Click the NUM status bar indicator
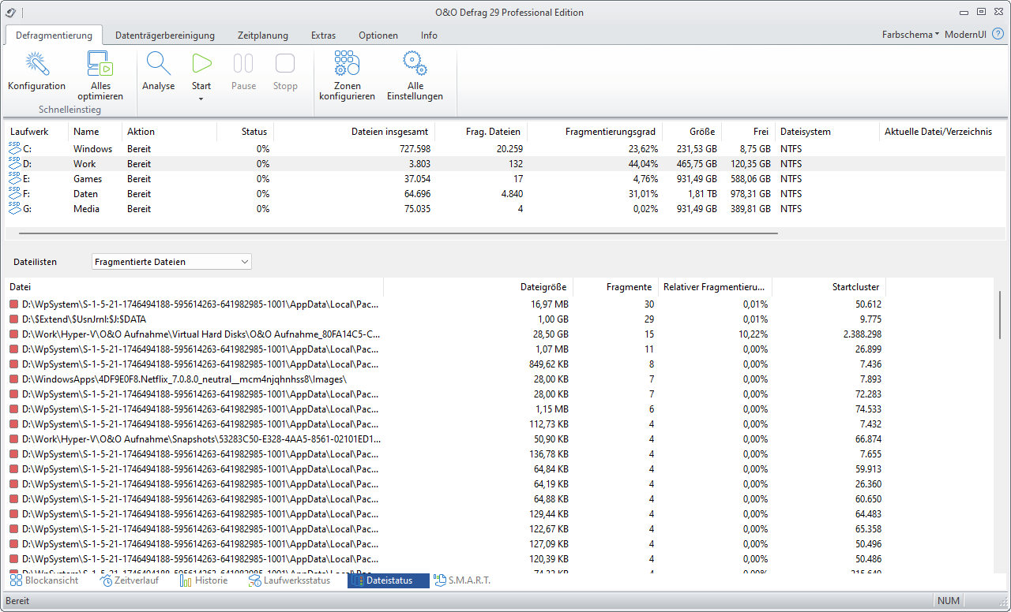 (x=949, y=600)
